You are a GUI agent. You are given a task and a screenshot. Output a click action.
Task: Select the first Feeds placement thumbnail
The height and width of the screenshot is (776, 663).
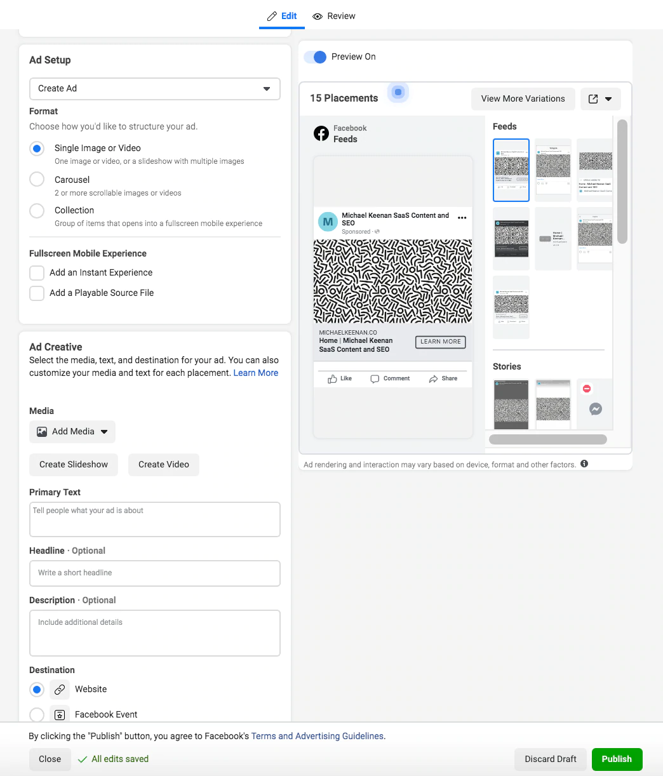511,170
